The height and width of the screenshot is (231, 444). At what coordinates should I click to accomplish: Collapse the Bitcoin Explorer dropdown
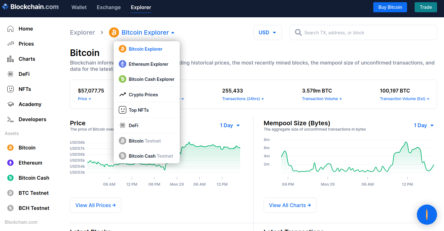click(x=142, y=32)
